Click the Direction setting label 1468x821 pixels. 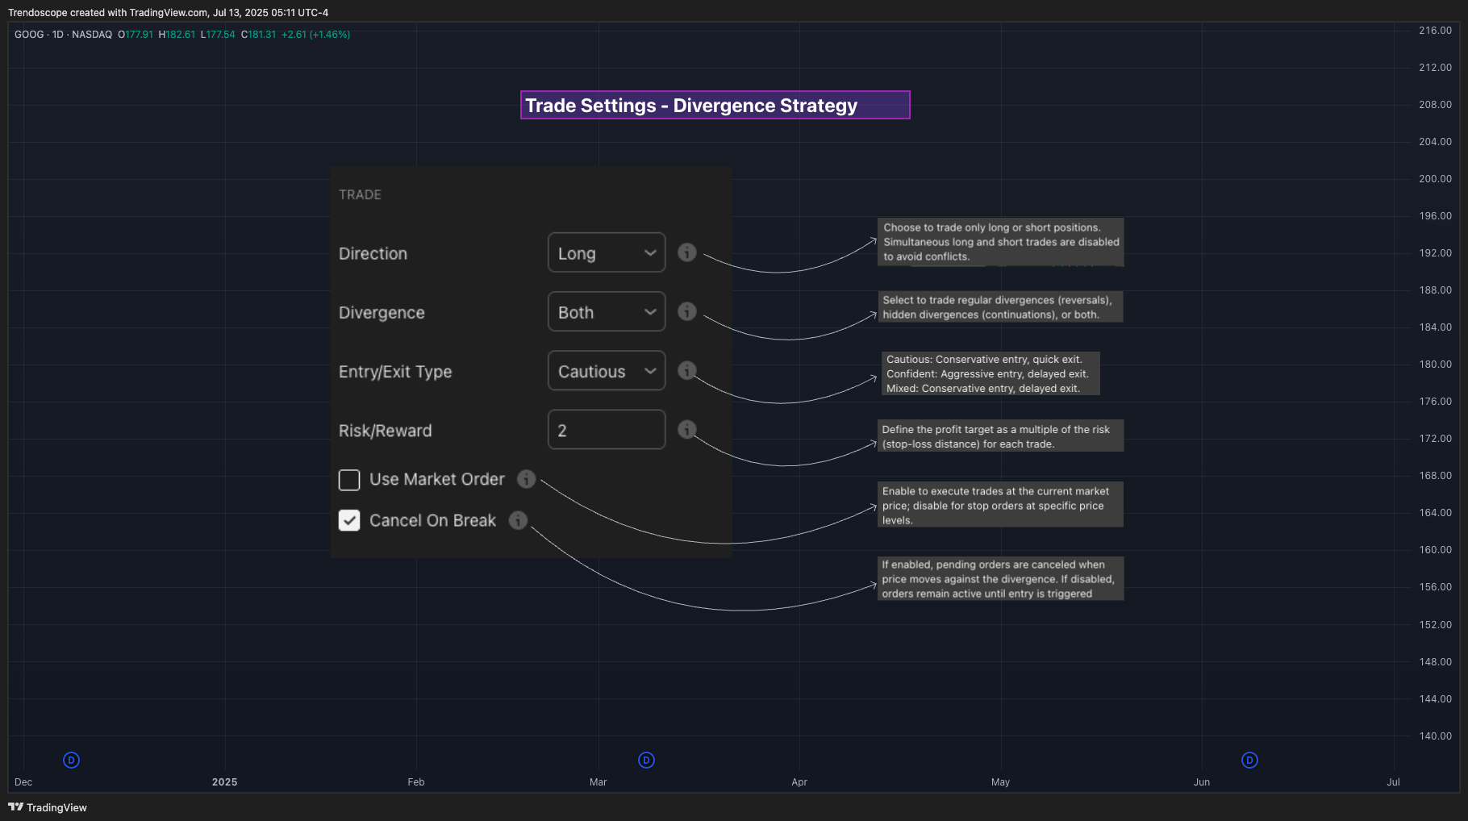pos(373,253)
